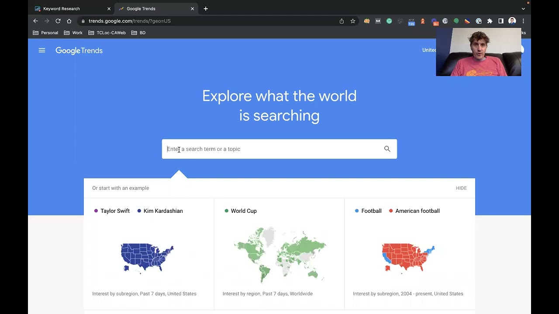Open the Google Trends hamburger menu
This screenshot has width=559, height=314.
click(42, 51)
